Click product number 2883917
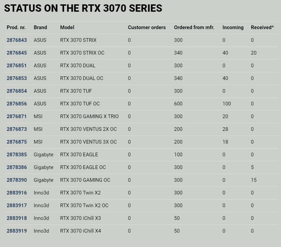 click(x=17, y=205)
